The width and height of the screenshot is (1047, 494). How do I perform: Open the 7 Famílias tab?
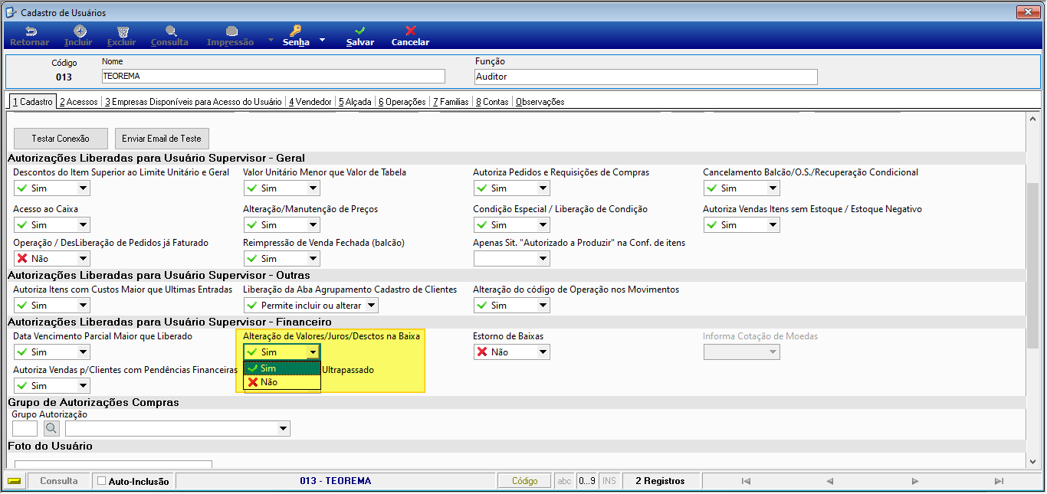point(451,102)
